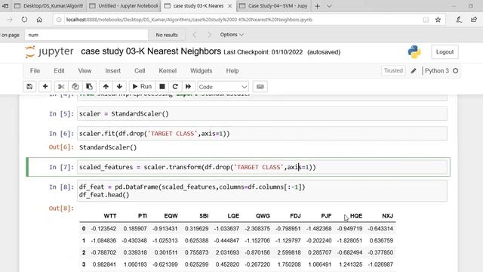Click code cell In [8] df_feat
Viewport: 483px width, 272px height.
(262, 191)
